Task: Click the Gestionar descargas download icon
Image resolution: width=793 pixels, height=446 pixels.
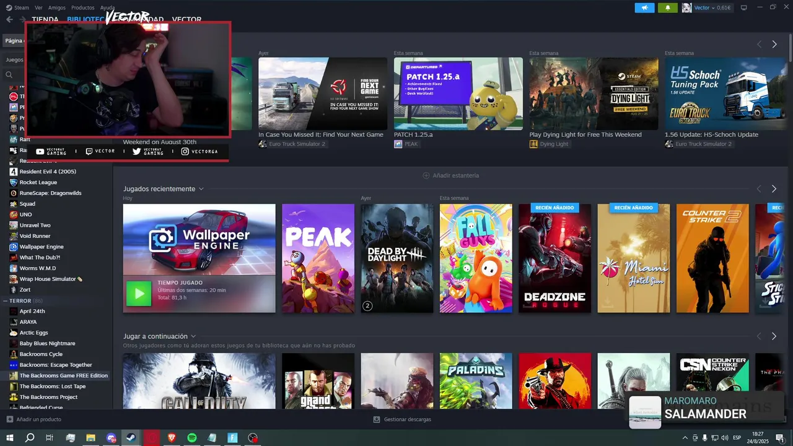Action: pyautogui.click(x=377, y=419)
